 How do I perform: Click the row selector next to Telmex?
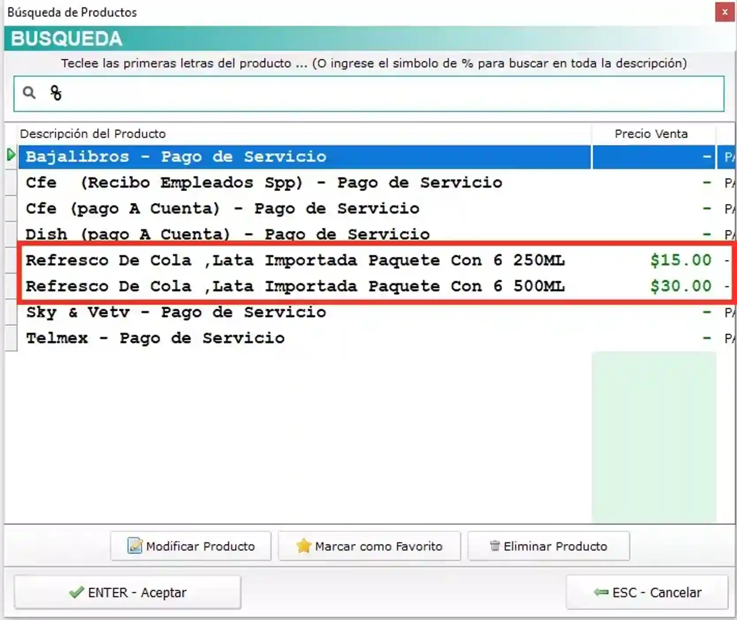pyautogui.click(x=11, y=338)
